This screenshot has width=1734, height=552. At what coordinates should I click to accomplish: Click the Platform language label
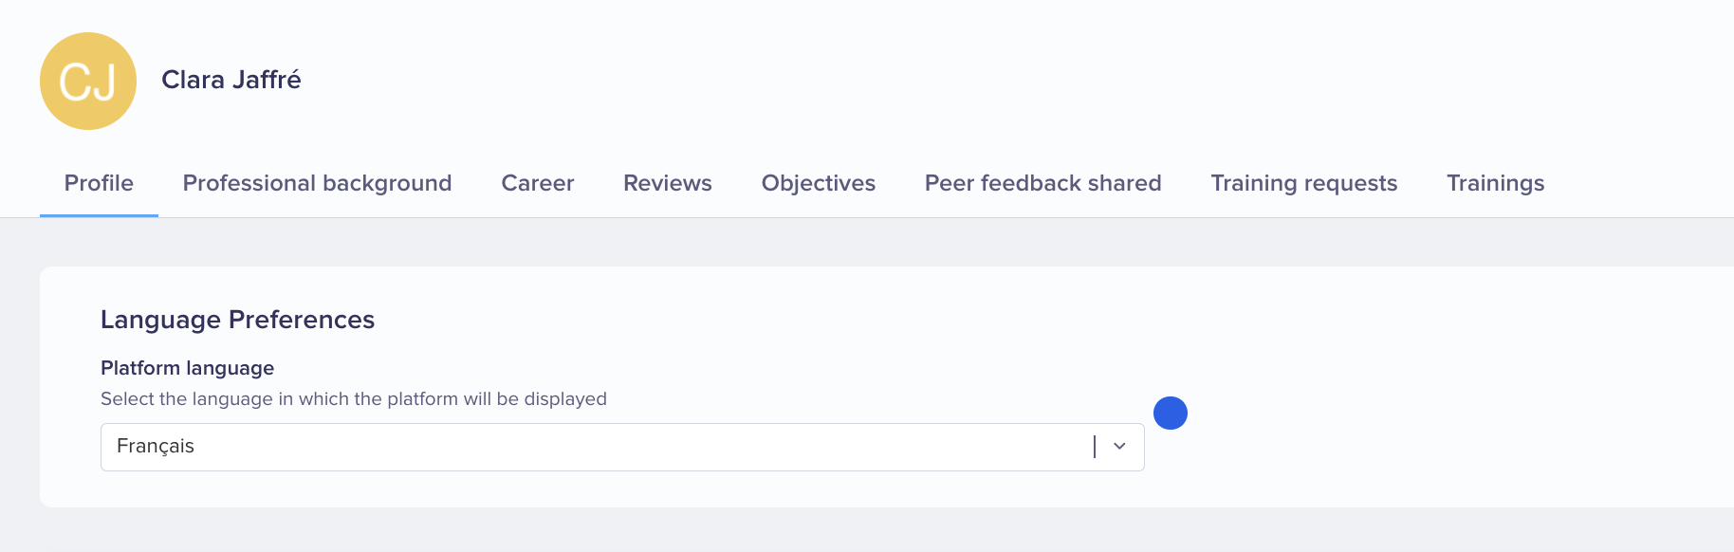click(x=188, y=368)
